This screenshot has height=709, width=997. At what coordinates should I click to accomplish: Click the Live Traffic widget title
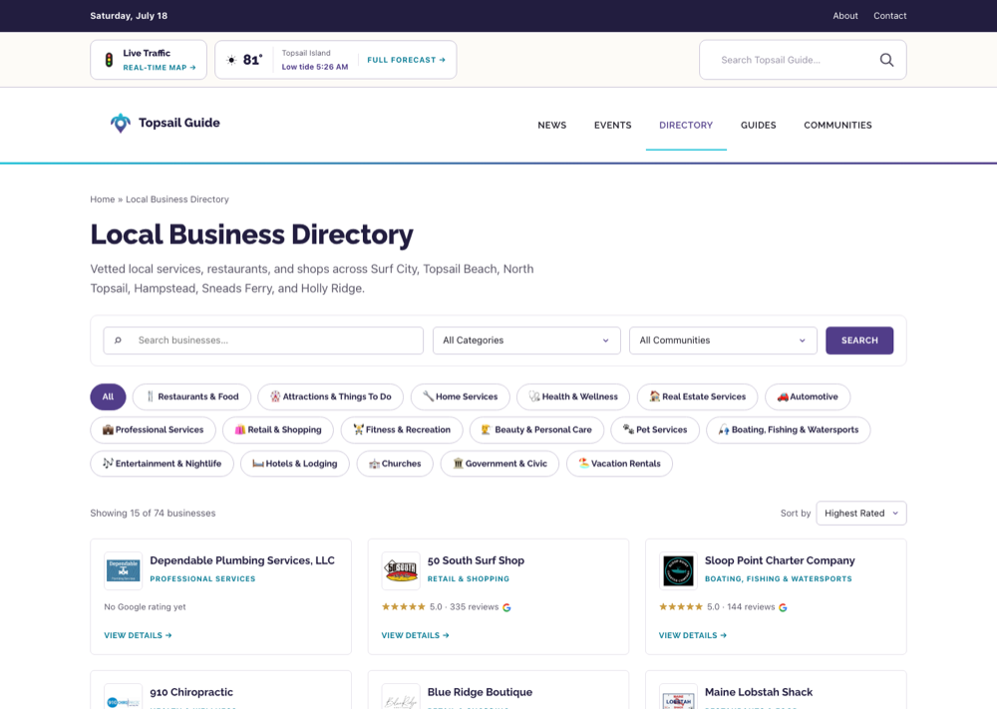[x=147, y=53]
